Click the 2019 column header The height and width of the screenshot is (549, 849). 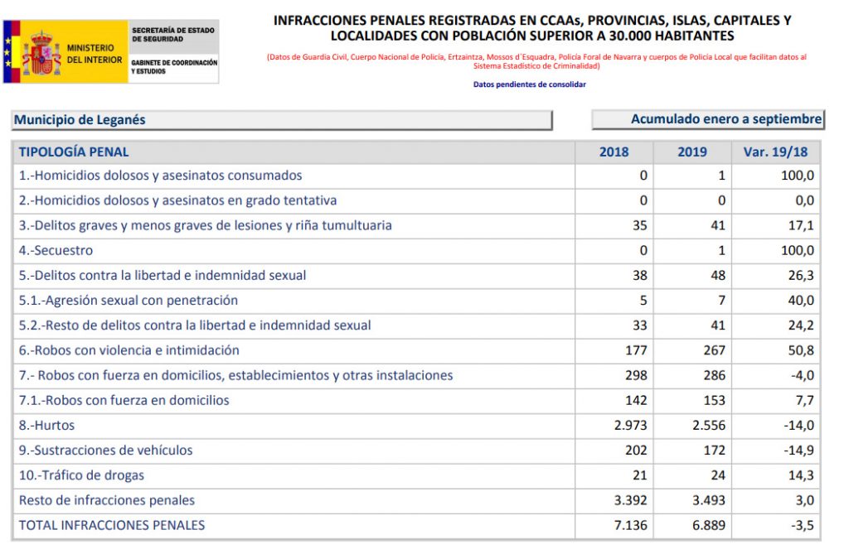pos(691,152)
